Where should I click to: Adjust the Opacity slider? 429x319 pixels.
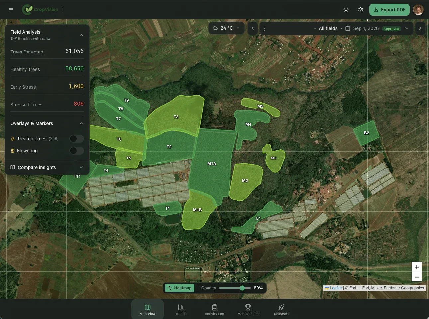click(235, 288)
